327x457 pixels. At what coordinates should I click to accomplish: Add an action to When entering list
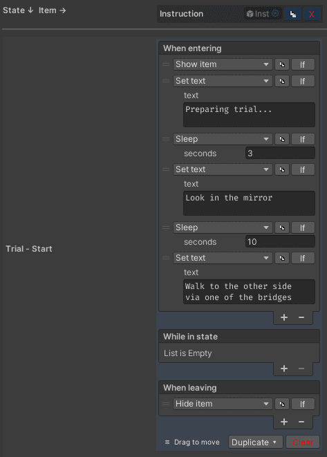284,317
